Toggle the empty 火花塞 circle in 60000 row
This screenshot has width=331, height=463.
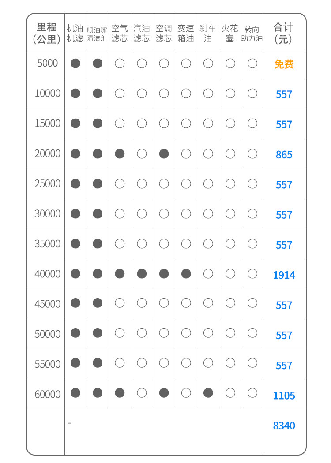point(230,393)
